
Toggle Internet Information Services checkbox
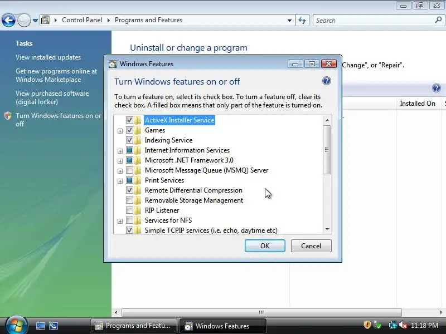coord(129,150)
